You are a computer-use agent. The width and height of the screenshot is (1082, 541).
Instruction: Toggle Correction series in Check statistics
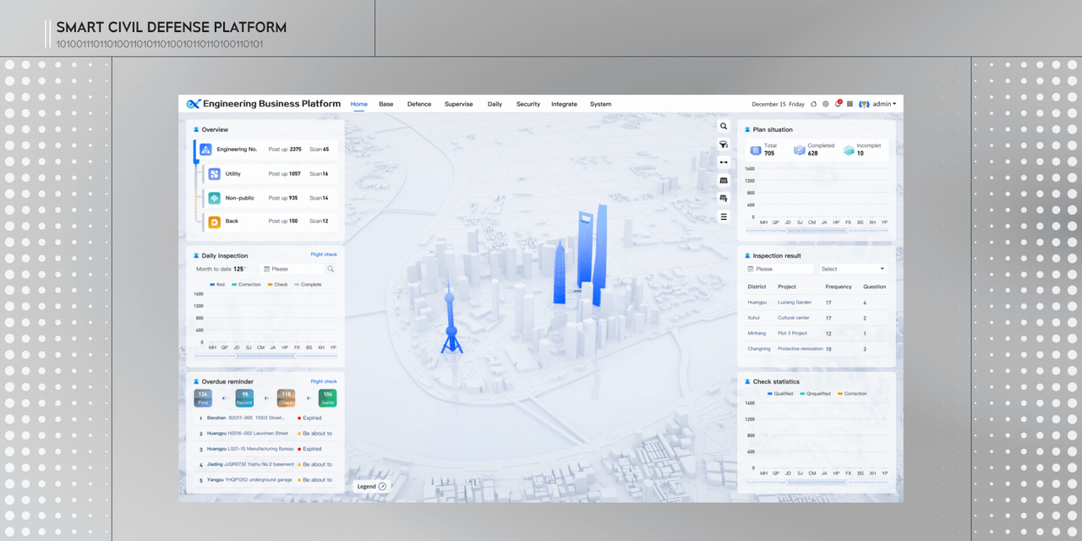[x=852, y=394]
